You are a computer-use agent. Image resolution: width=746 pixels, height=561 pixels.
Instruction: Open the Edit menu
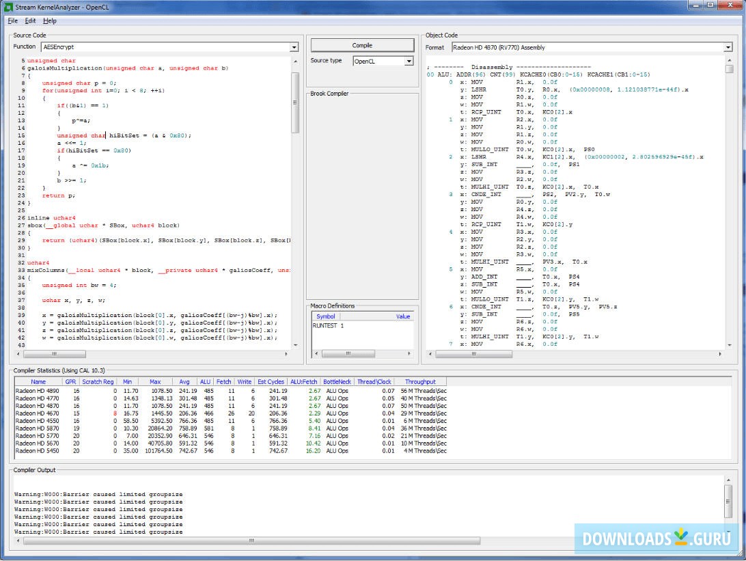[x=30, y=20]
